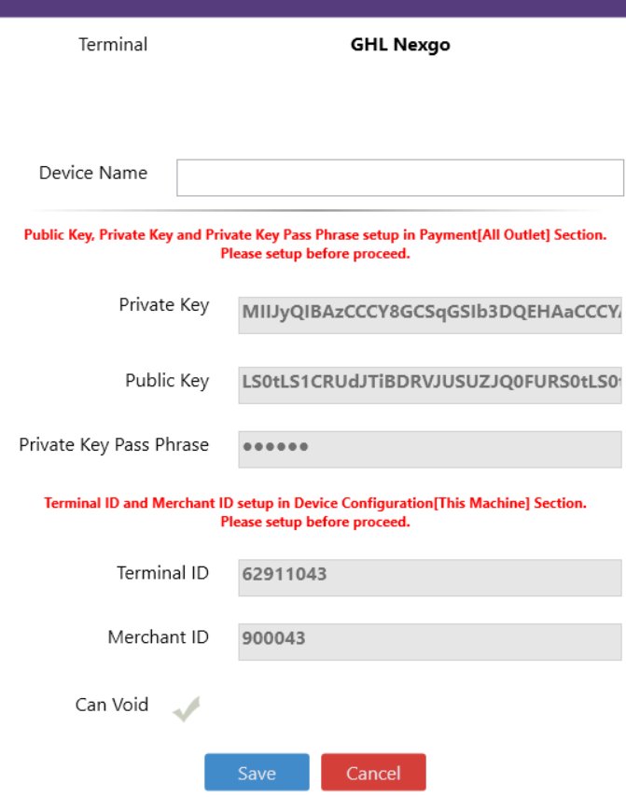Toggle the Can Void checkmark

[x=187, y=708]
